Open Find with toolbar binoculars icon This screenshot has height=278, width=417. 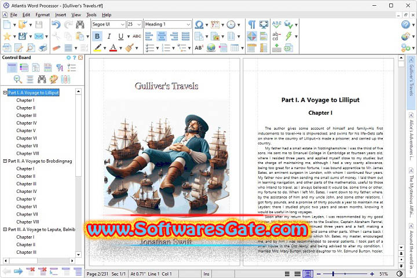coord(80,25)
